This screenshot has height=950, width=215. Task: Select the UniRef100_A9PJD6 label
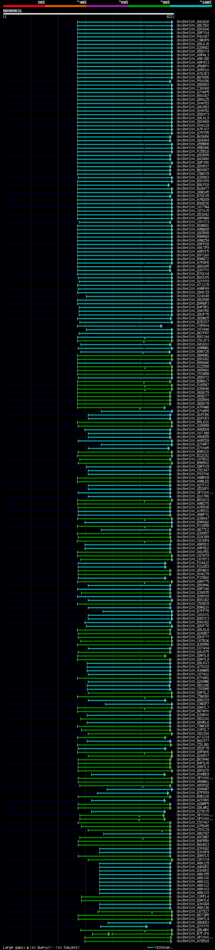click(x=193, y=59)
